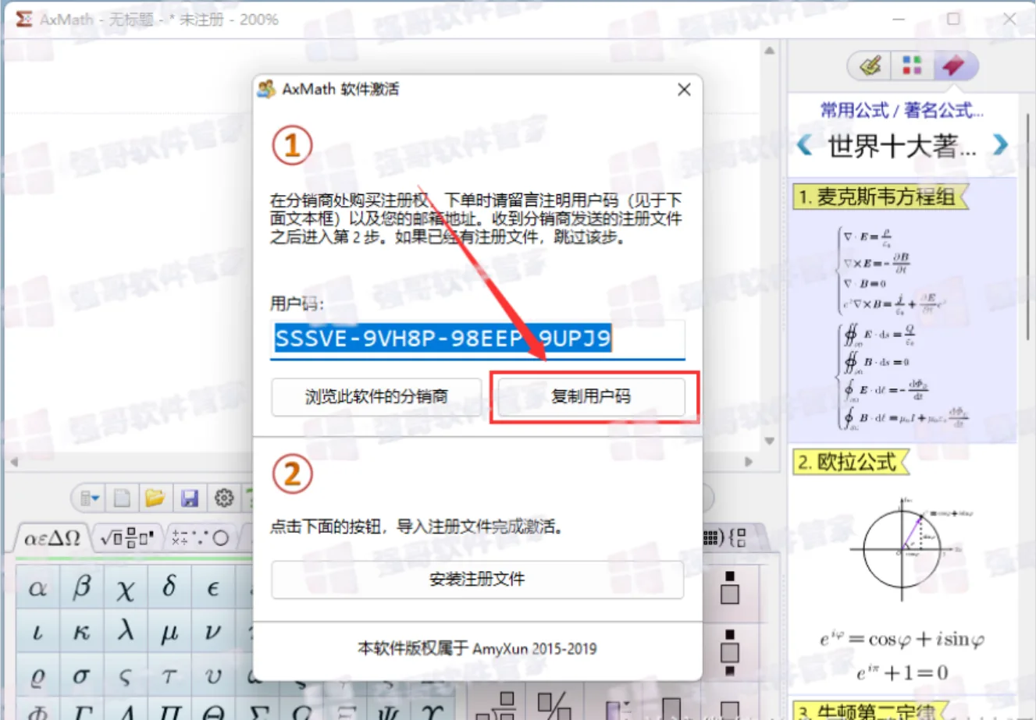Insert Greek letter beta
The width and height of the screenshot is (1036, 720).
[x=81, y=588]
